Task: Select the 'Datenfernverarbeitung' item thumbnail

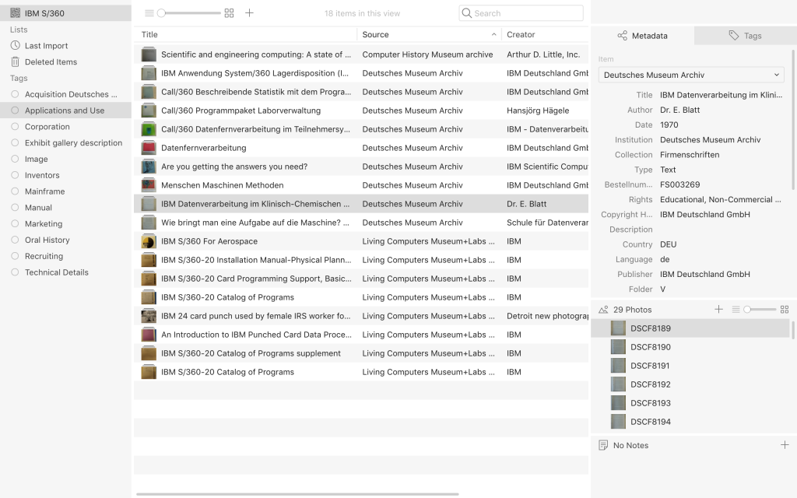Action: 149,148
